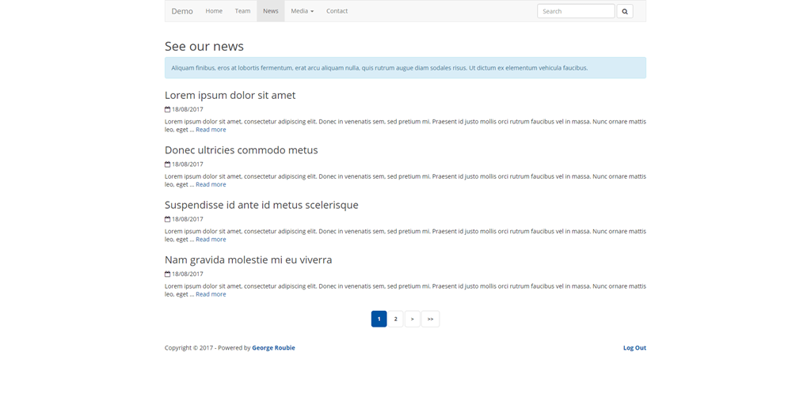The height and width of the screenshot is (401, 811).
Task: Focus the Search input field
Action: pyautogui.click(x=575, y=11)
